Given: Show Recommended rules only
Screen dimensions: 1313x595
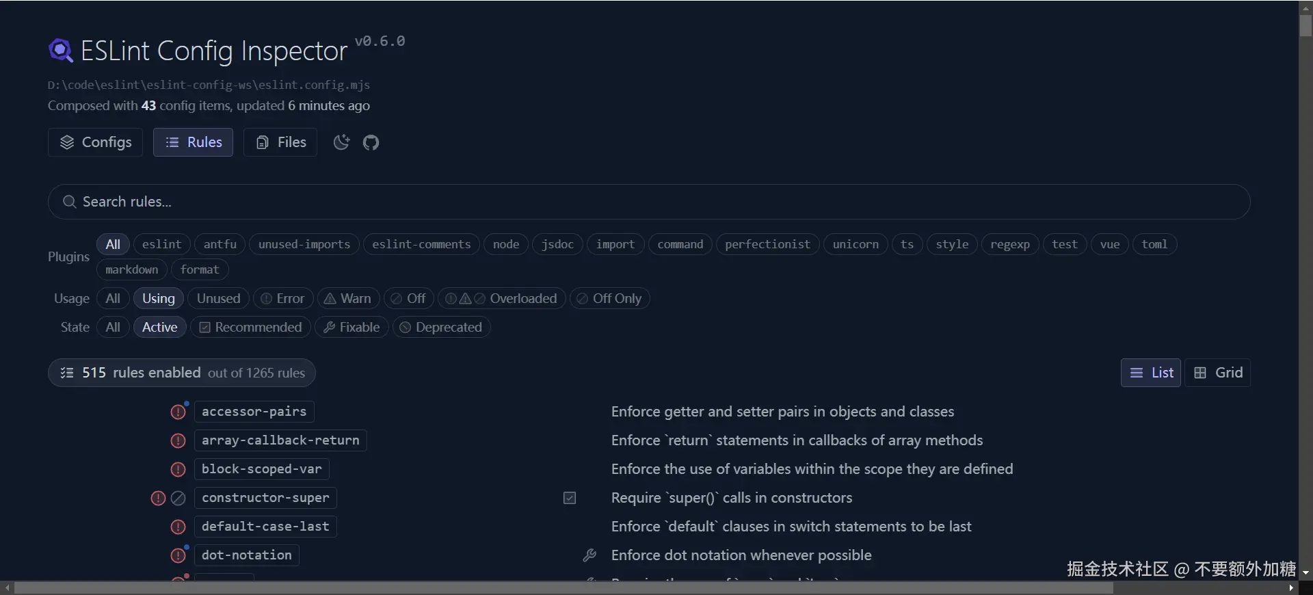Looking at the screenshot, I should (251, 327).
